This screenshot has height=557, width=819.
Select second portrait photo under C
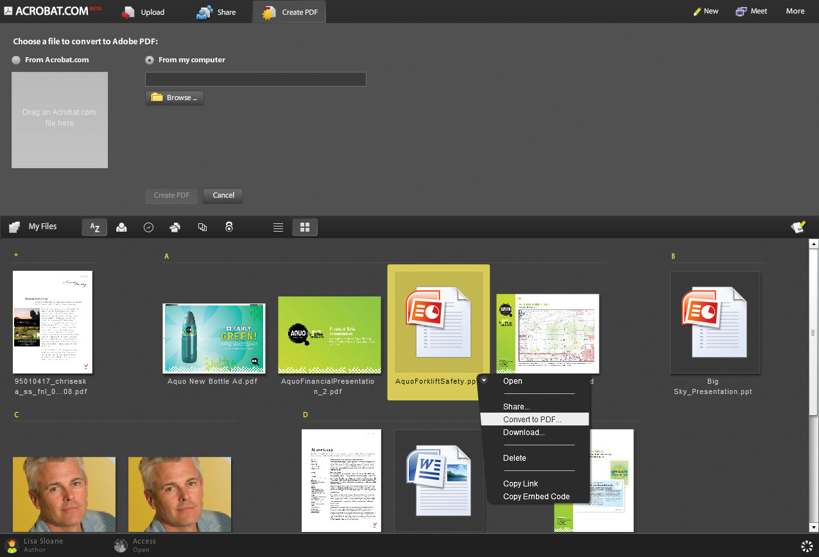tap(180, 494)
